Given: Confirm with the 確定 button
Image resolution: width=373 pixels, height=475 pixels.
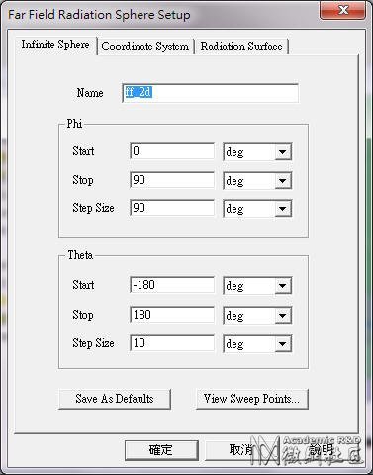Looking at the screenshot, I should coord(161,450).
